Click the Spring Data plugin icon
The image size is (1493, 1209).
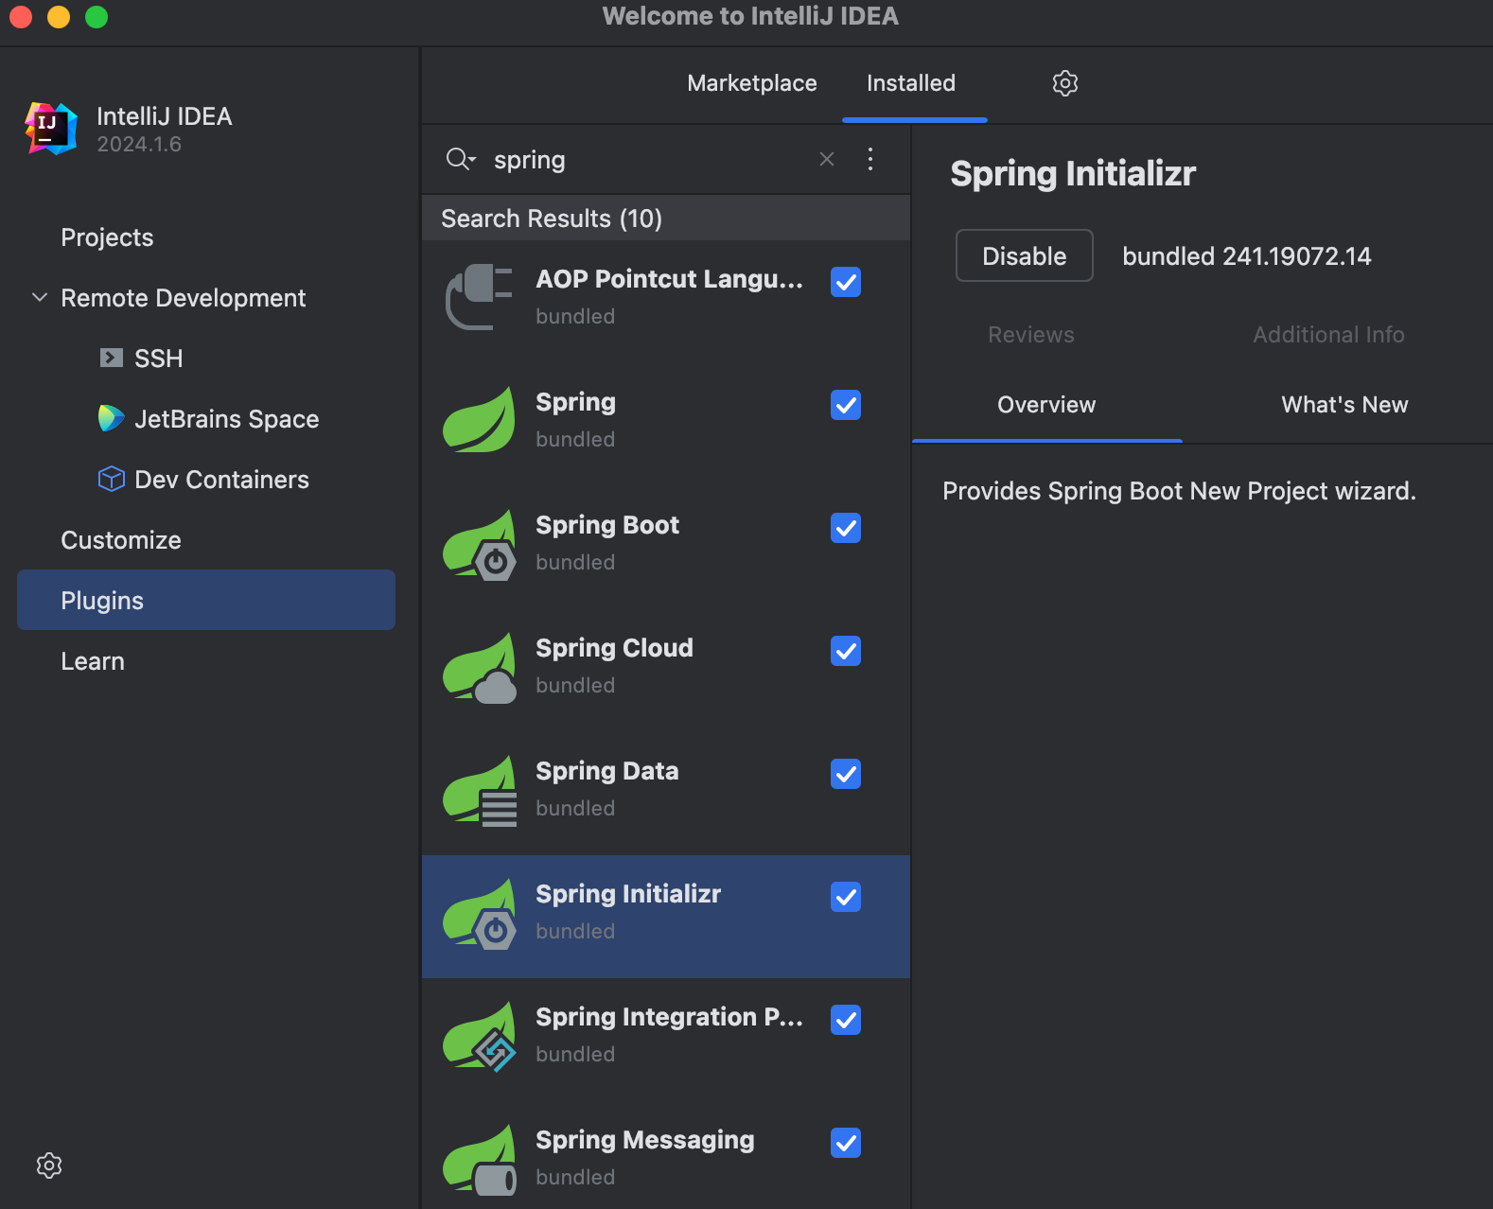tap(480, 790)
